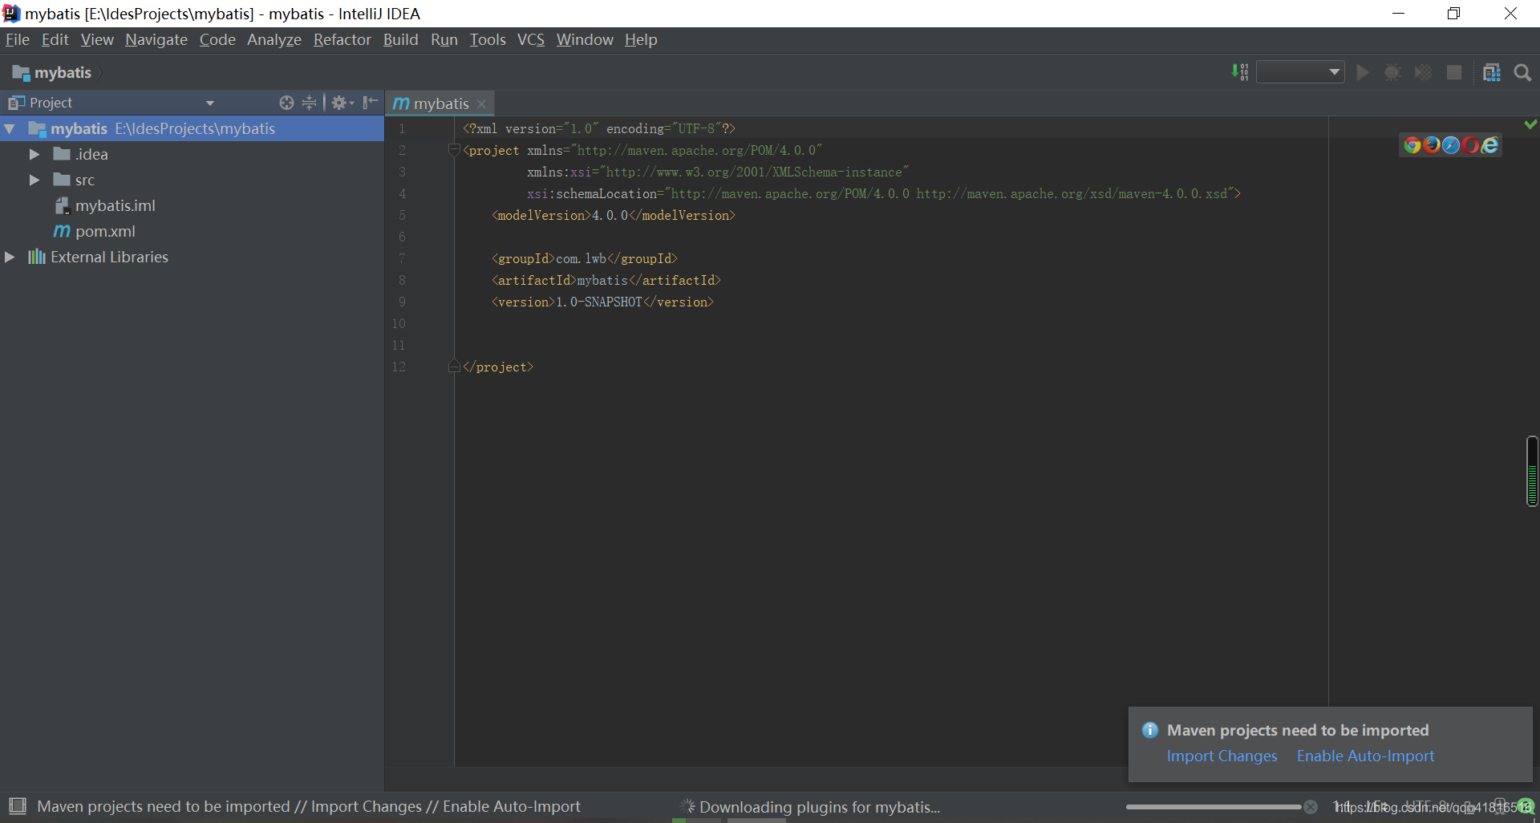Image resolution: width=1540 pixels, height=823 pixels.
Task: Expand the src folder
Action: (x=34, y=180)
